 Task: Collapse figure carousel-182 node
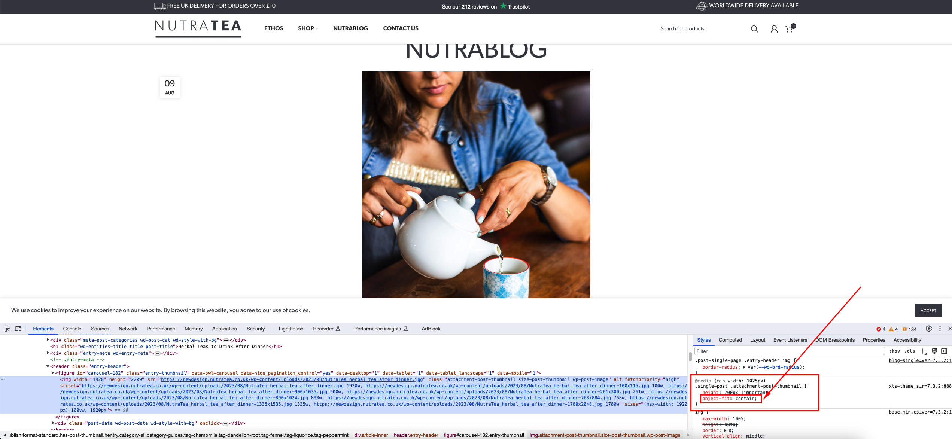click(52, 373)
